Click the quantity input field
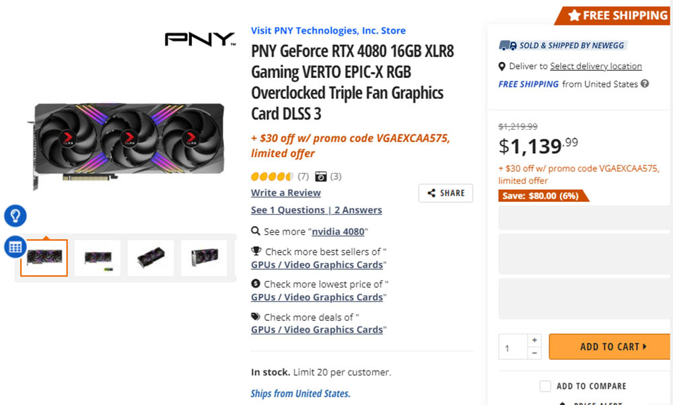This screenshot has width=673, height=405. click(513, 346)
